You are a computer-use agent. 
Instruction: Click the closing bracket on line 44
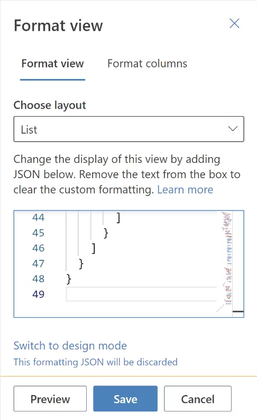click(x=118, y=218)
